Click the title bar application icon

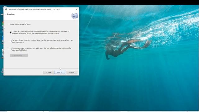click(x=6, y=9)
